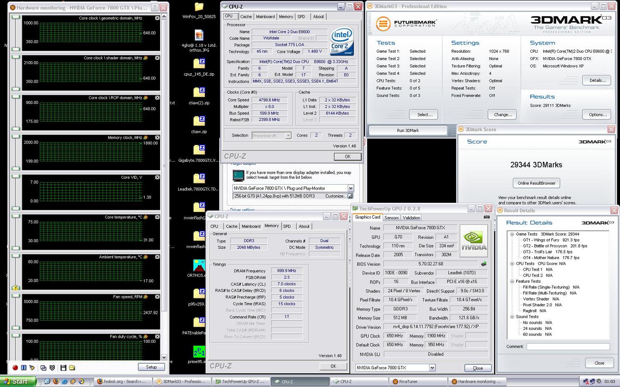Open log file with the folder icon
Screen dimensions: 620x387
click(72, 368)
